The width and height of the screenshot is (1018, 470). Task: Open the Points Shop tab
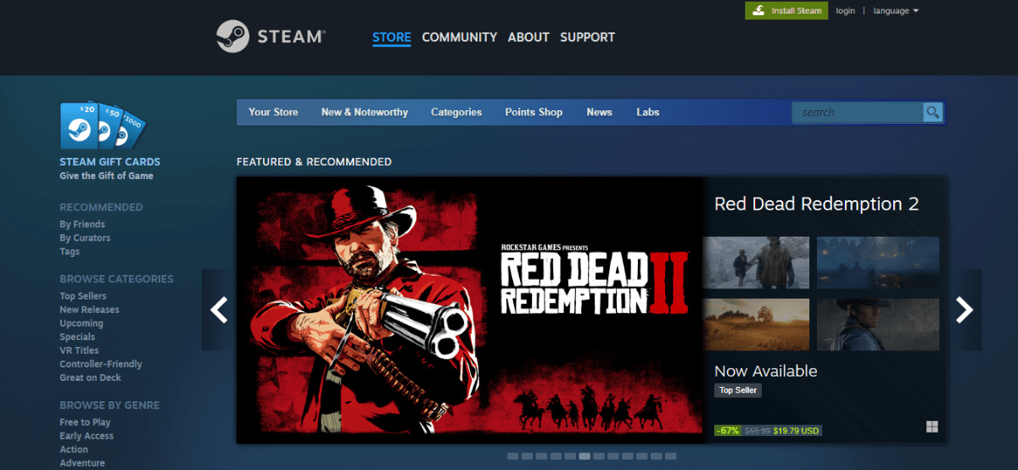(534, 112)
